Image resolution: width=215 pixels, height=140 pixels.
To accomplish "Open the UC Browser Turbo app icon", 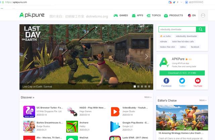I will click(29, 112).
